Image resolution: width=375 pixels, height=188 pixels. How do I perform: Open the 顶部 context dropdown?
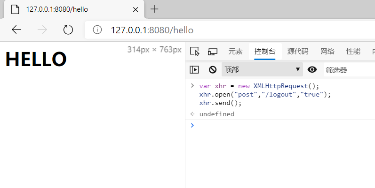point(262,69)
